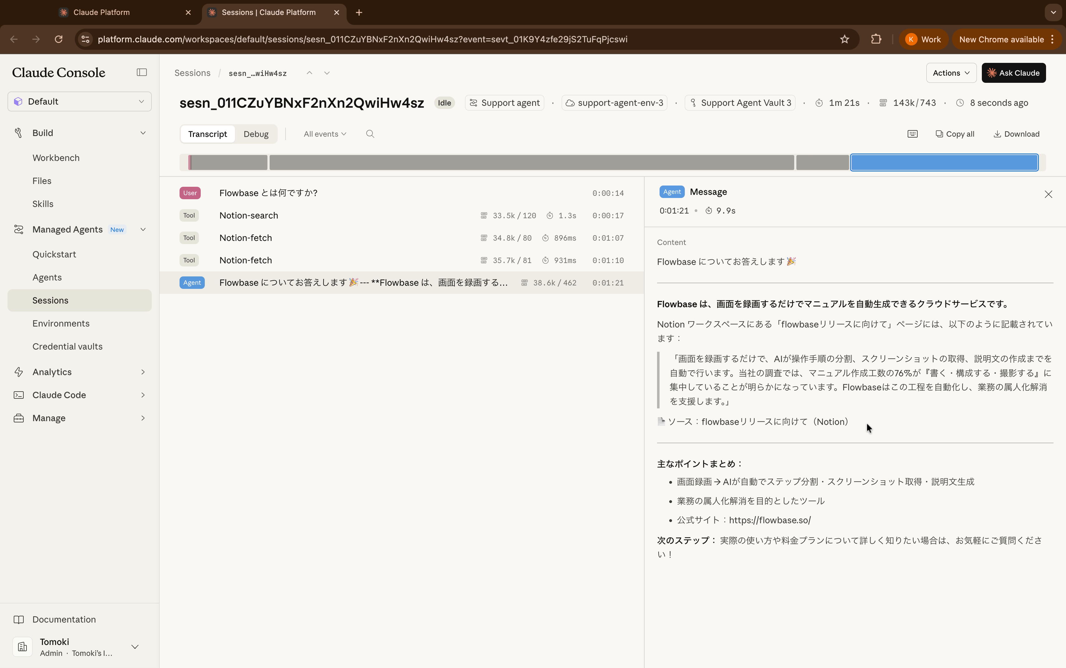This screenshot has width=1066, height=668.
Task: Click Ask Claude button
Action: click(x=1014, y=73)
